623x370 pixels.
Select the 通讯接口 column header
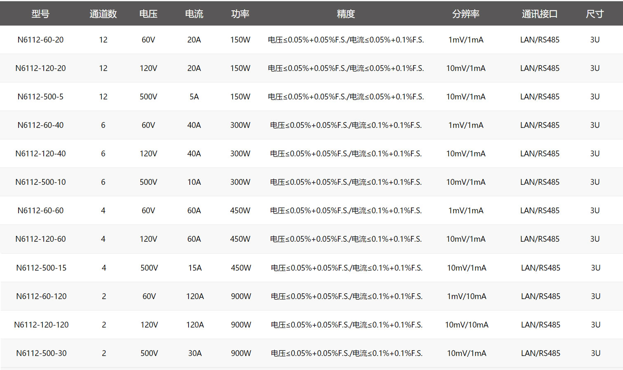pyautogui.click(x=540, y=14)
